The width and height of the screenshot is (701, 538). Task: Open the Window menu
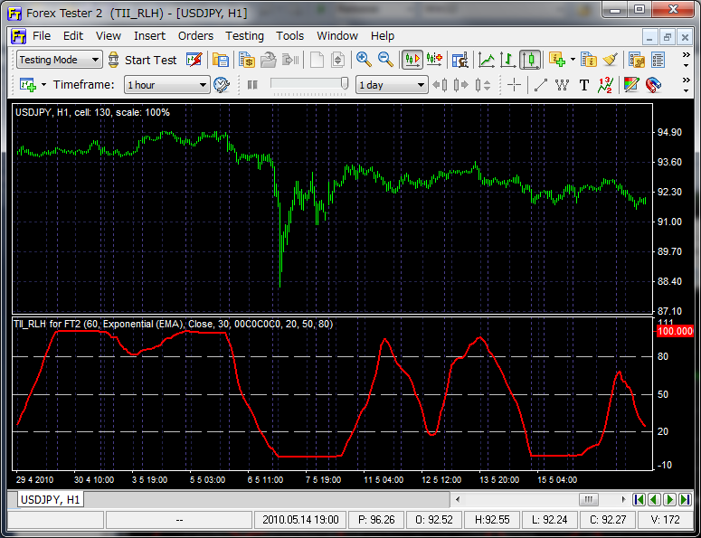(337, 36)
